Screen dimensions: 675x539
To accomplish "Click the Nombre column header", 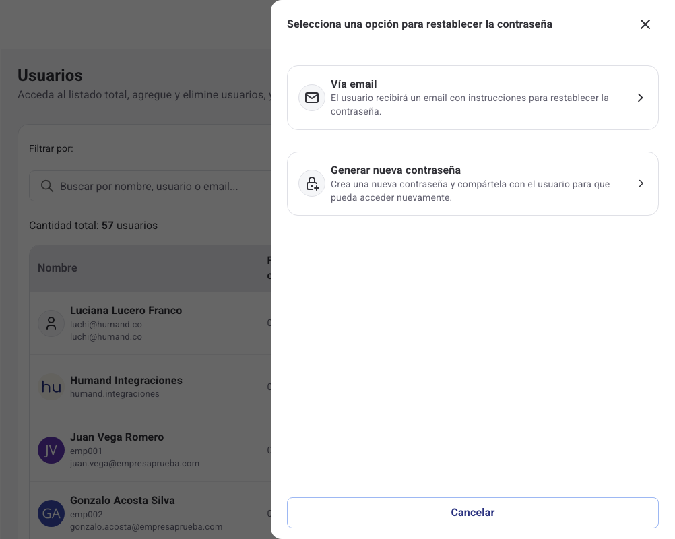I will [57, 267].
